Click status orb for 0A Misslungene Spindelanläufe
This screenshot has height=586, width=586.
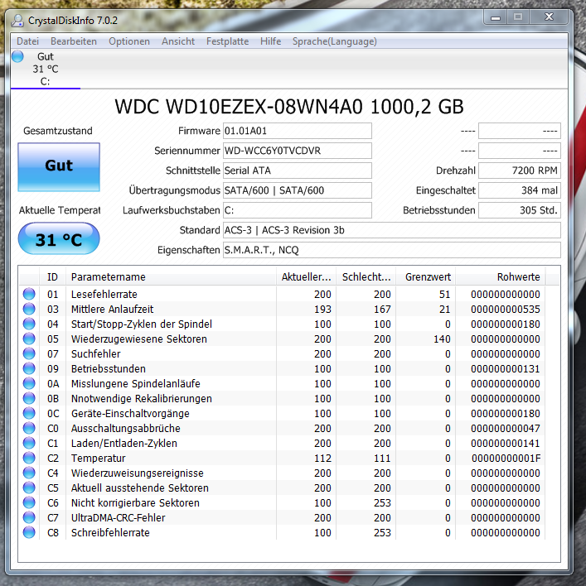29,383
